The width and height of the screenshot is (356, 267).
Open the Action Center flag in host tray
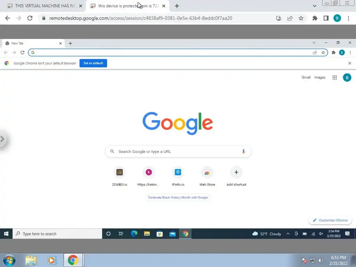[x=304, y=260]
